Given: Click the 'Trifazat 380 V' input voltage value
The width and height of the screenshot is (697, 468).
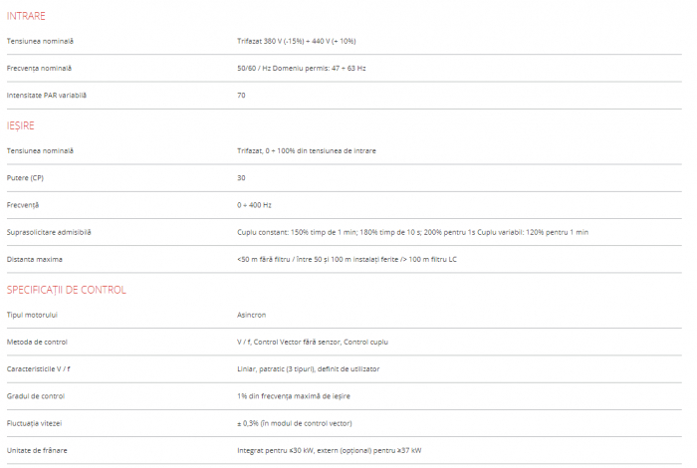Looking at the screenshot, I should (290, 41).
